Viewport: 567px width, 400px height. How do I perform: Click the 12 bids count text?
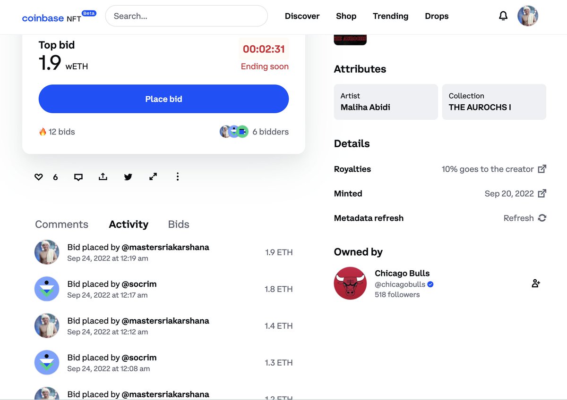coord(61,132)
